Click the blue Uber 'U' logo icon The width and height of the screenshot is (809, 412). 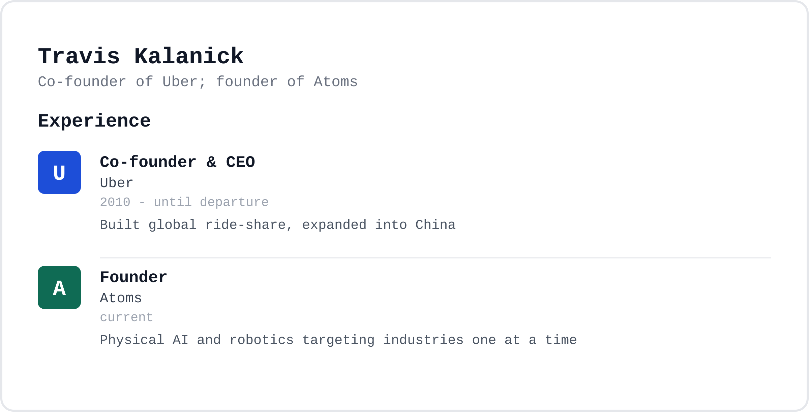click(x=59, y=172)
